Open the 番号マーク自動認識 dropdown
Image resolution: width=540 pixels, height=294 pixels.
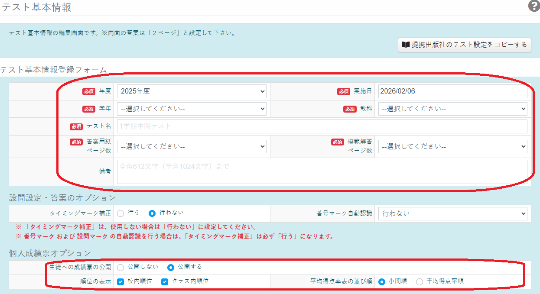(452, 213)
